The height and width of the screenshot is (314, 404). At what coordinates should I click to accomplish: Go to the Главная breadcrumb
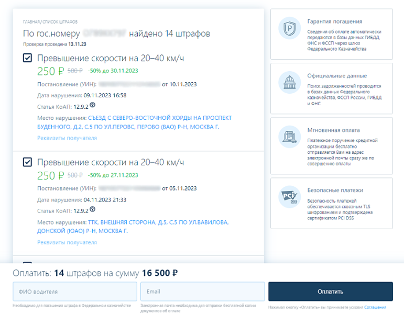coord(31,22)
